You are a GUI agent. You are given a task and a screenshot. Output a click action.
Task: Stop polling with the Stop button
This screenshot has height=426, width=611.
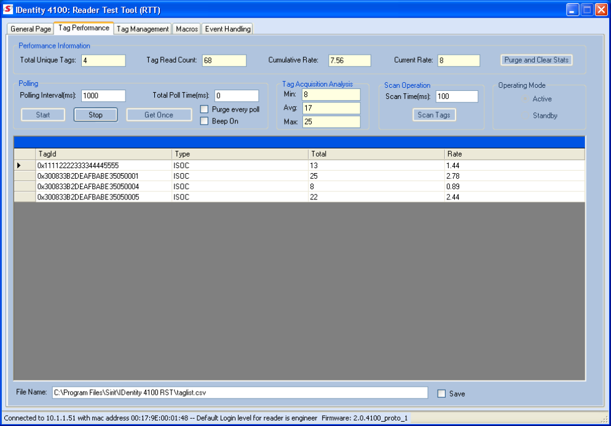95,115
